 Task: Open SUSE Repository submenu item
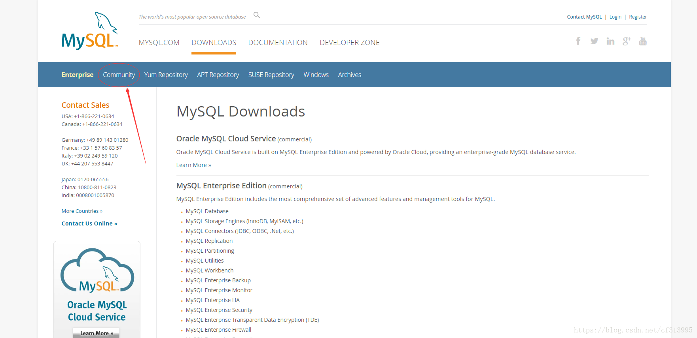(271, 75)
